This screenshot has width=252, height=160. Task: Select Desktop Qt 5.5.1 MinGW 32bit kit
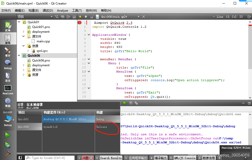68,119
